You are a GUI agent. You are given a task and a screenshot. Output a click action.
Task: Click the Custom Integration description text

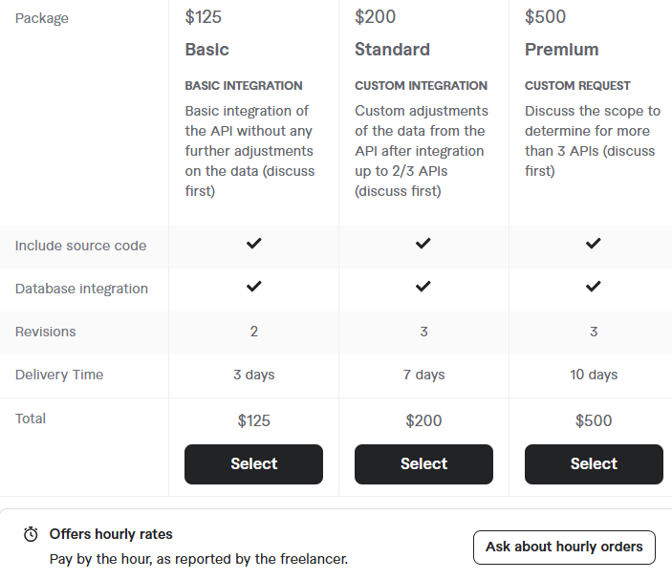[x=422, y=151]
